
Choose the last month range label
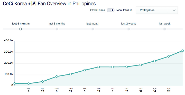[x=93, y=24]
